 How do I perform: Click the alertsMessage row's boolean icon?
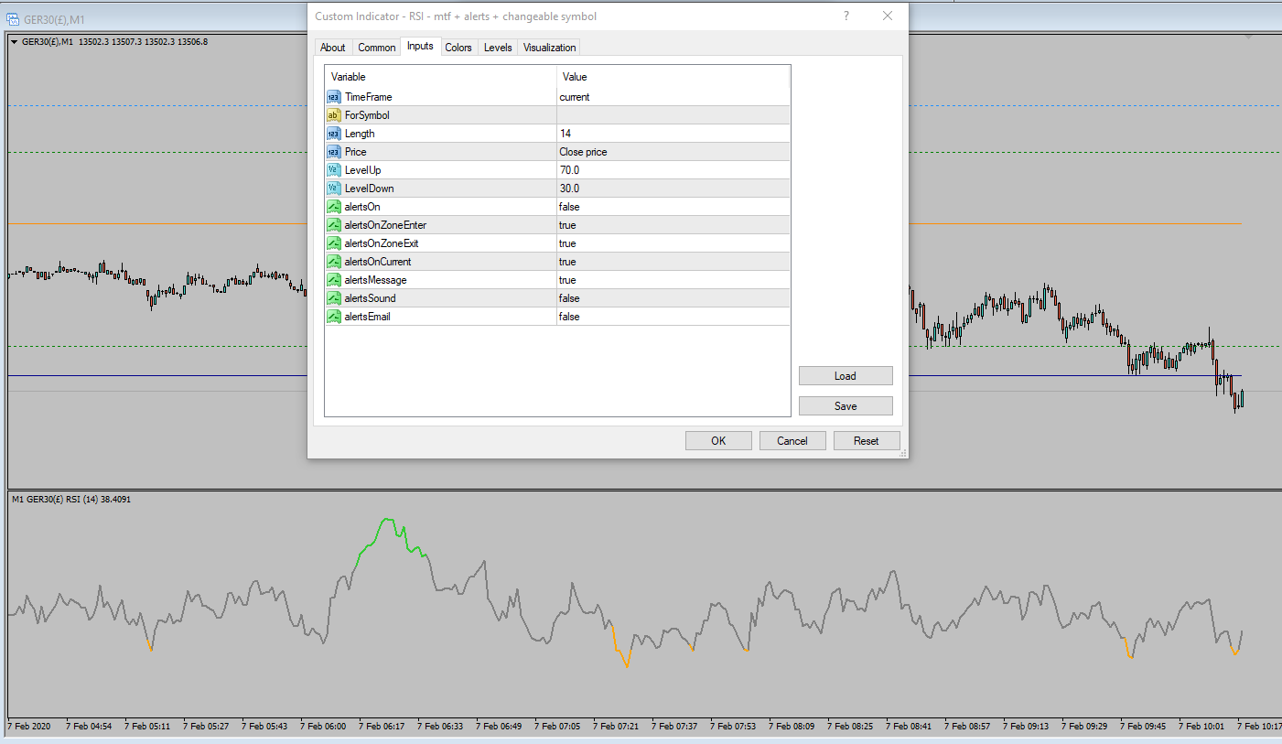click(334, 280)
